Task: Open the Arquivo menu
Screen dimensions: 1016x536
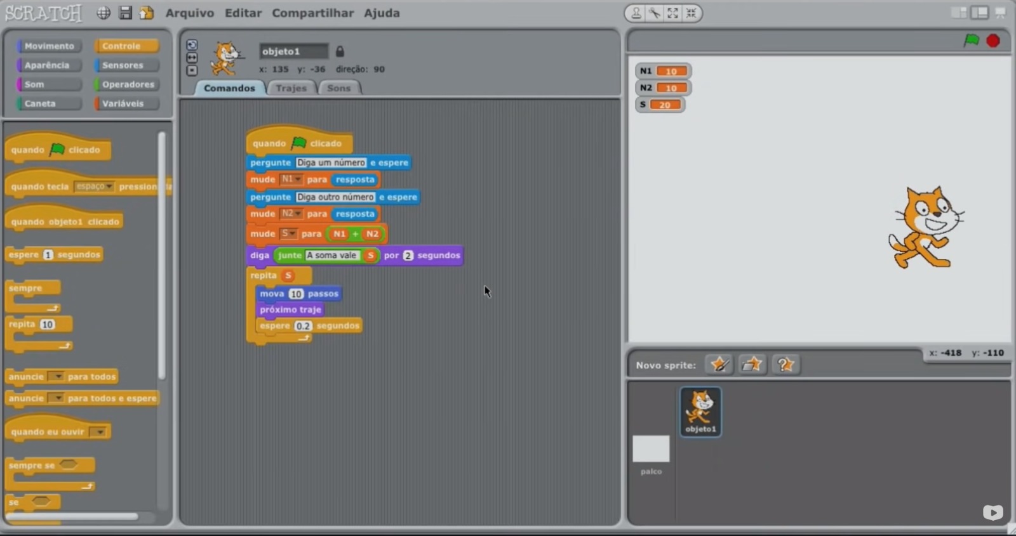Action: tap(190, 13)
